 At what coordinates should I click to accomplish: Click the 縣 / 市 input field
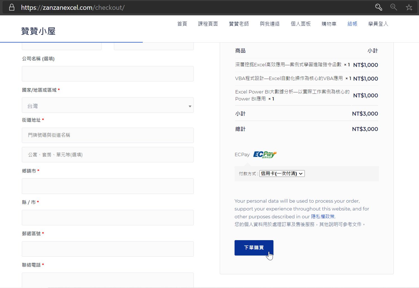pos(108,217)
